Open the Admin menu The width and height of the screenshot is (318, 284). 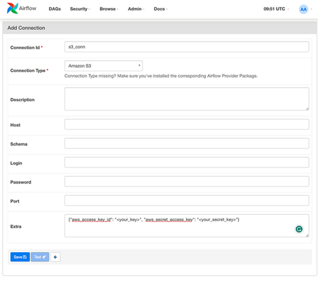[x=136, y=9]
